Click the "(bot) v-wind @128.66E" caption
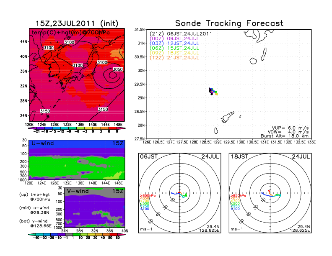The height and width of the screenshot is (256, 332). coord(35,223)
